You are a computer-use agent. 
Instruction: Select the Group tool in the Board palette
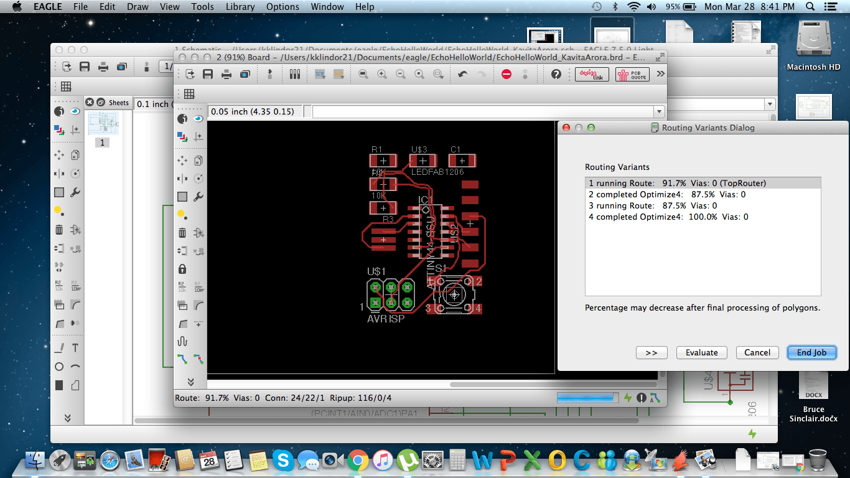[182, 197]
